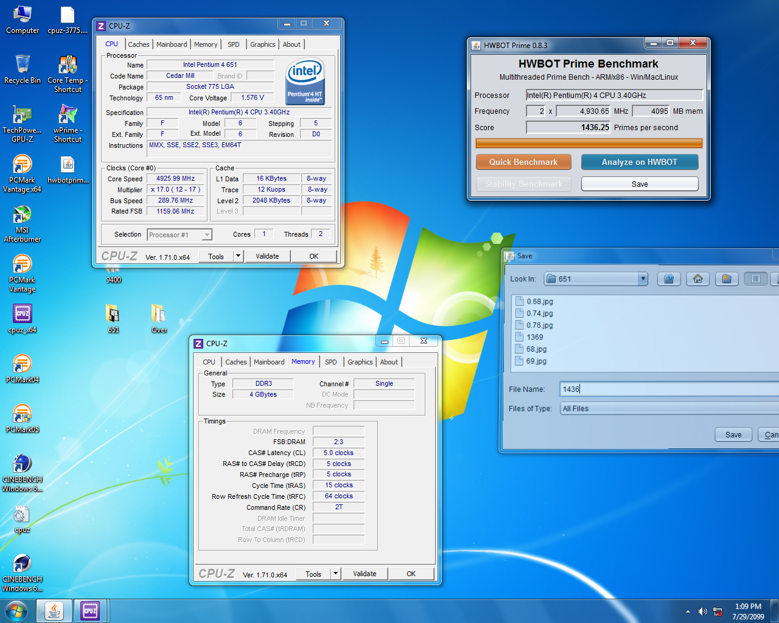Image resolution: width=779 pixels, height=623 pixels.
Task: Click OK in bottom CPU-Z window
Action: pos(411,574)
